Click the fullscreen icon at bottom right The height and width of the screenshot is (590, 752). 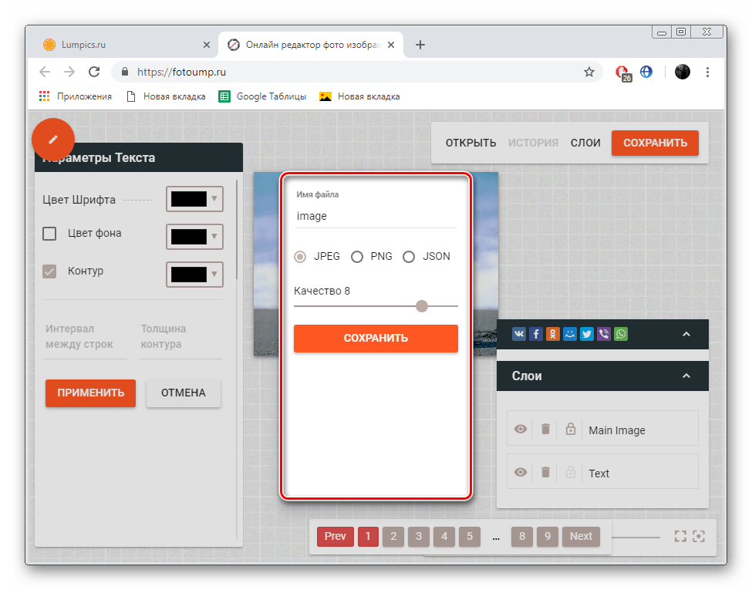[679, 537]
